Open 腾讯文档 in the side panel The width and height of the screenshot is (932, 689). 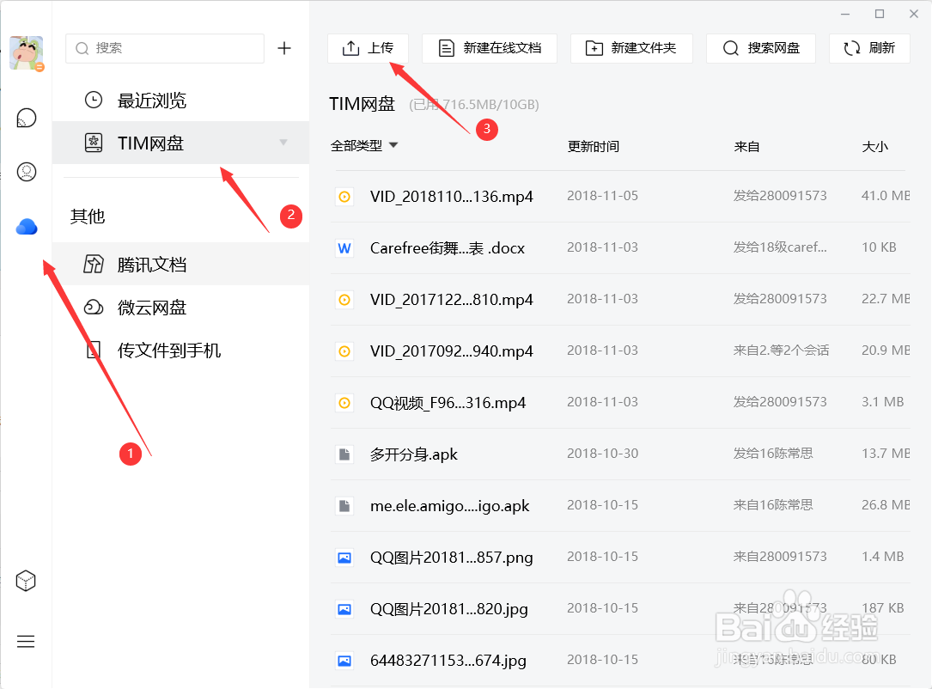click(x=180, y=264)
